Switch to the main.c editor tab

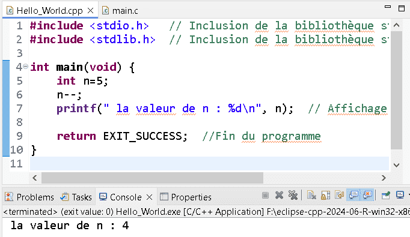point(120,11)
